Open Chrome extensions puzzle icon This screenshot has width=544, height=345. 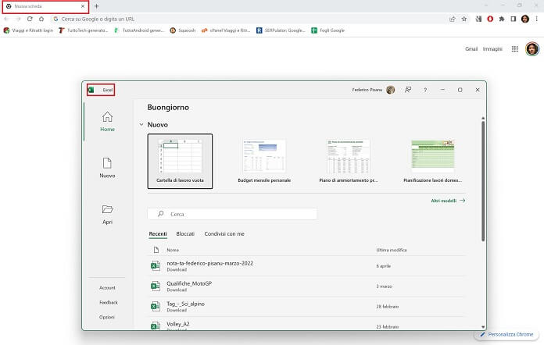(502, 19)
